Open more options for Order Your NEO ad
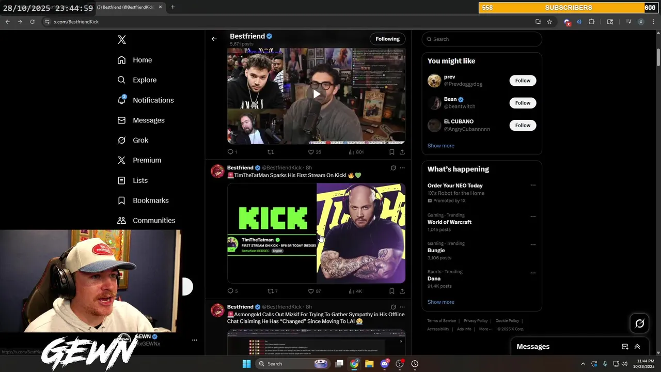Image resolution: width=661 pixels, height=372 pixels. (533, 185)
